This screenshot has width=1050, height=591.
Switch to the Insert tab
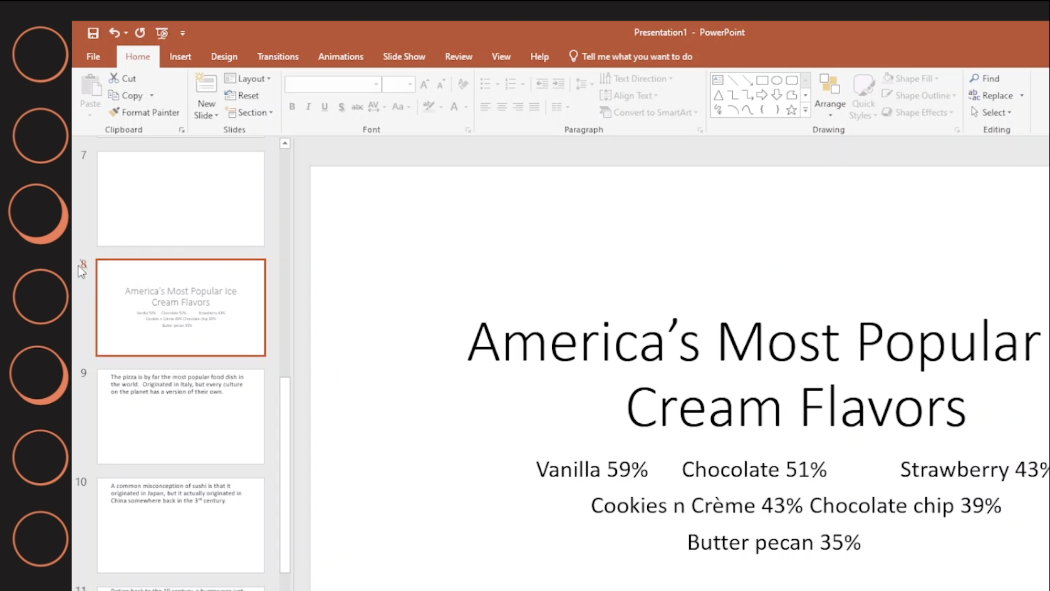pos(180,57)
